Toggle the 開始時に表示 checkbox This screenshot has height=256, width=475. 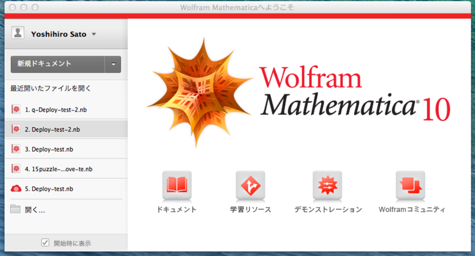(45, 242)
